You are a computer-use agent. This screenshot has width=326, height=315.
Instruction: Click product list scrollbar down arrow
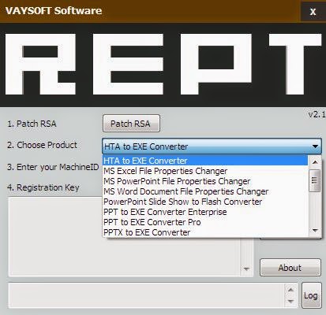pyautogui.click(x=315, y=231)
